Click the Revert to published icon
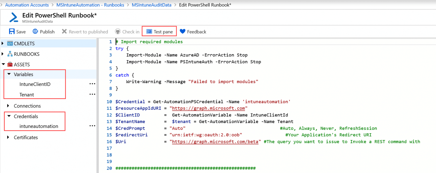 [x=65, y=31]
